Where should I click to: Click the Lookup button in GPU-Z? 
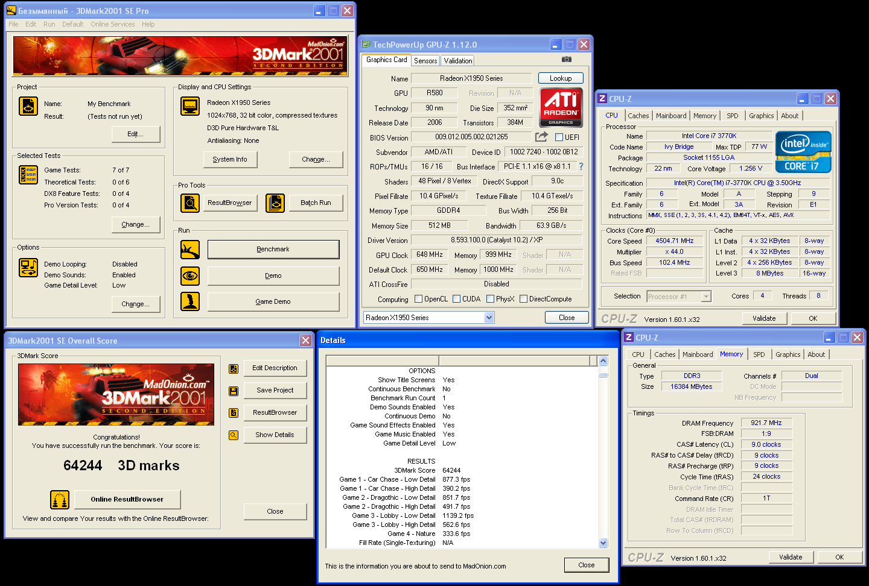561,78
